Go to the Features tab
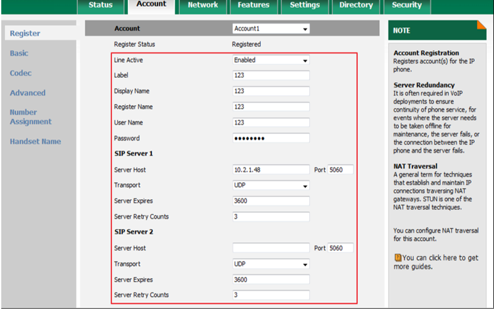The height and width of the screenshot is (309, 494). point(254,6)
